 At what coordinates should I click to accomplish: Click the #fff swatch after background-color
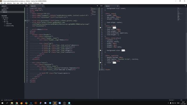pyautogui.click(x=123, y=50)
